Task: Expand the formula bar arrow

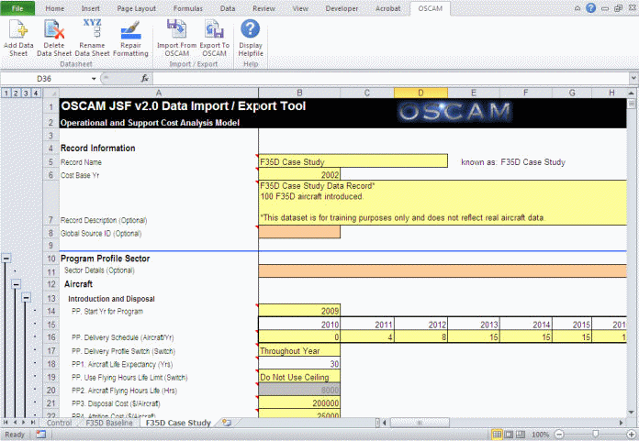Action: coord(633,78)
